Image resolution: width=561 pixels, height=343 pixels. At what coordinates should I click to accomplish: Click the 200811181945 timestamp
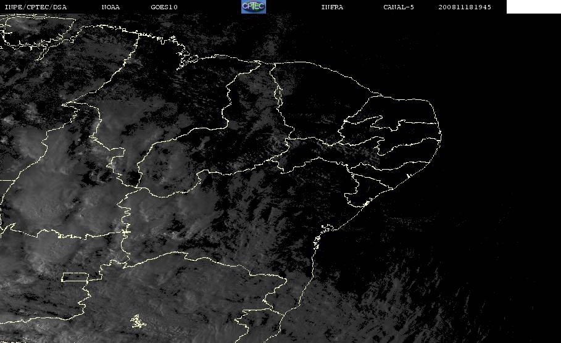[465, 7]
